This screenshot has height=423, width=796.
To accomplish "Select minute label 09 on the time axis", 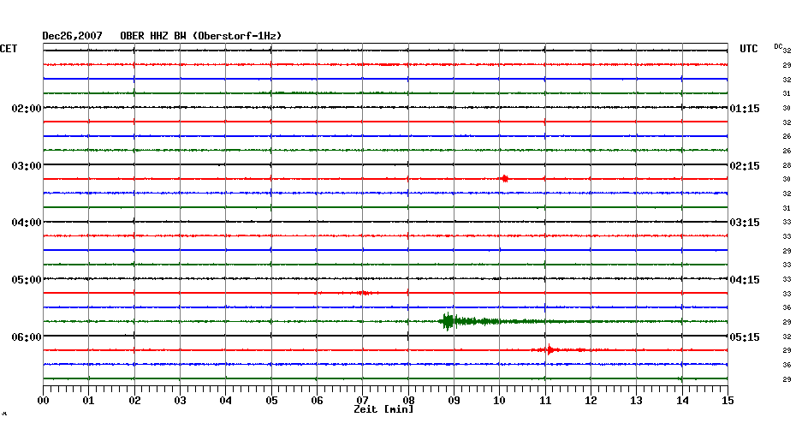I will pyautogui.click(x=454, y=401).
